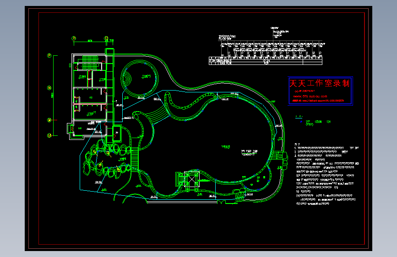Select the square pavilion with crossed diagonals
The image size is (397, 257).
coord(192,179)
